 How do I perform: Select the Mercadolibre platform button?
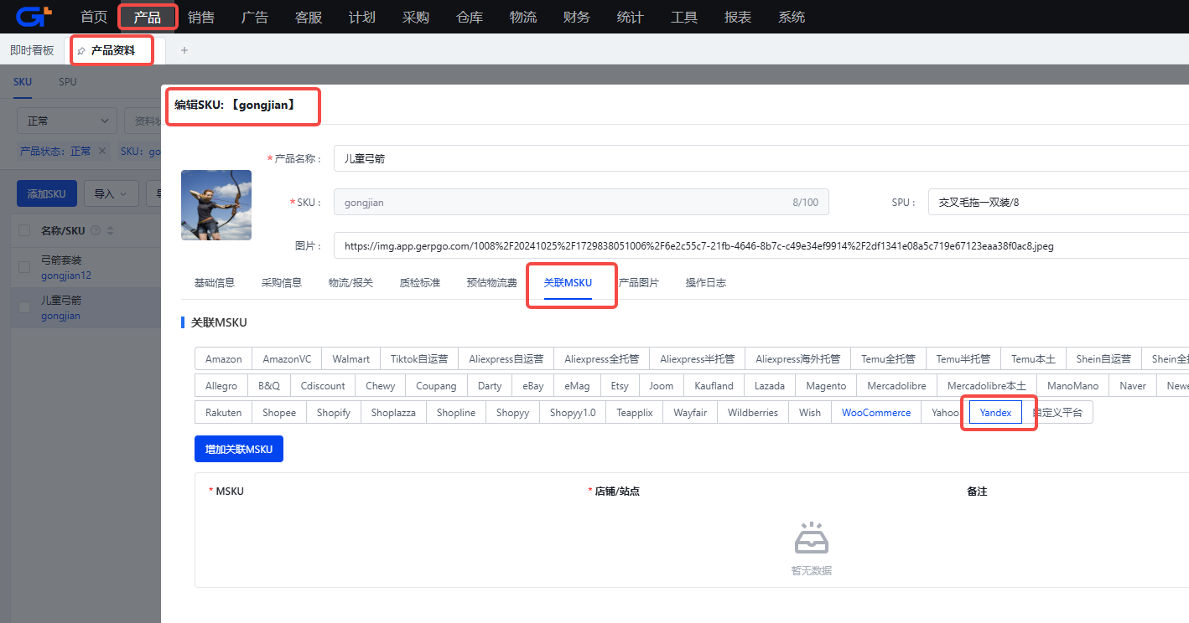tap(896, 386)
